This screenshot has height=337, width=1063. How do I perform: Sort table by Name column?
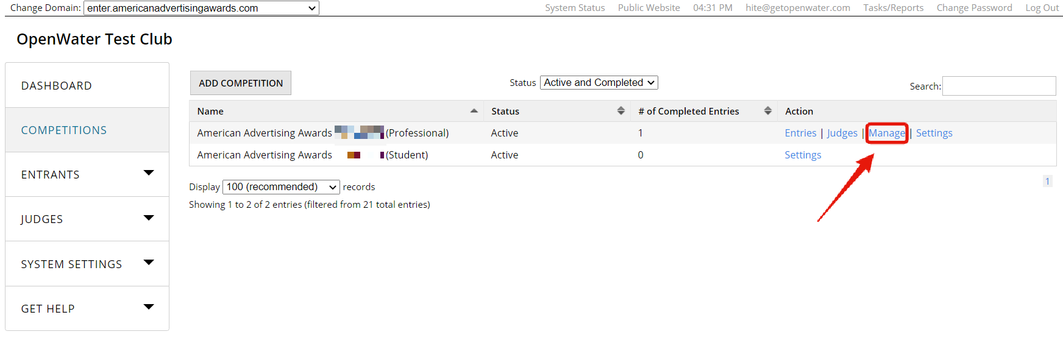[x=336, y=111]
